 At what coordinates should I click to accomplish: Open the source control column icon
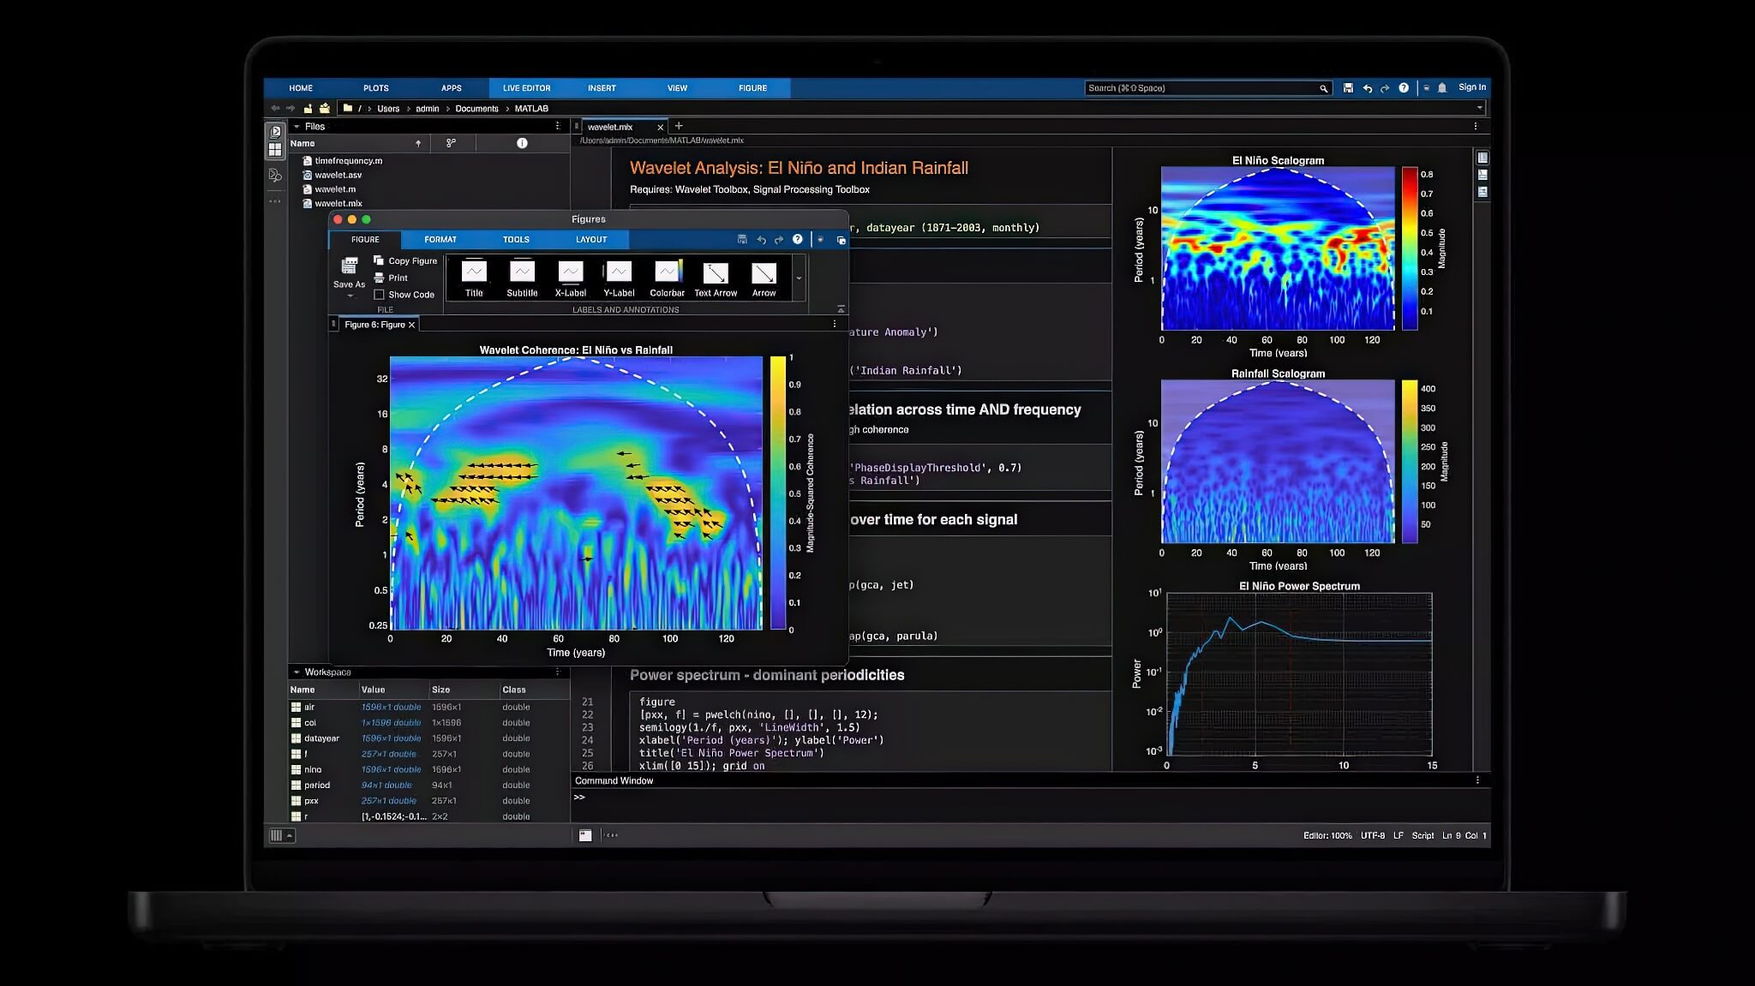[451, 143]
